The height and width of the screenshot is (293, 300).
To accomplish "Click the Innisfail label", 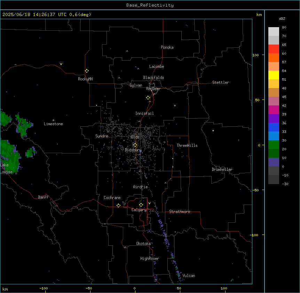I will coord(144,113).
